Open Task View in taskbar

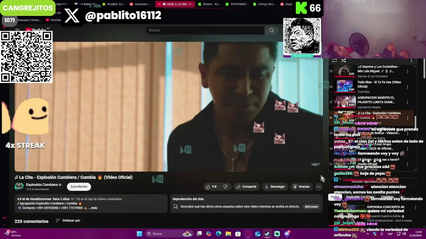pyautogui.click(x=199, y=234)
